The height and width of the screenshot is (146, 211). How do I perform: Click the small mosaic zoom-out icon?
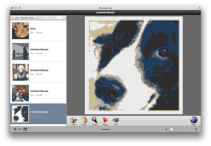click(166, 129)
